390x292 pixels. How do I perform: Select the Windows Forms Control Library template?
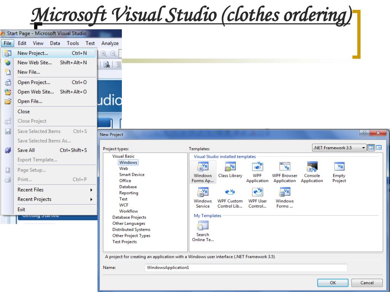pyautogui.click(x=285, y=198)
